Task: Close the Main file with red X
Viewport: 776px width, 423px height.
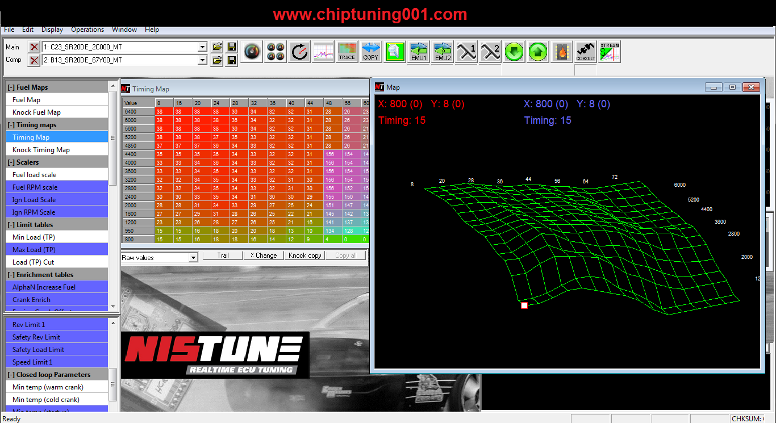Action: click(34, 47)
